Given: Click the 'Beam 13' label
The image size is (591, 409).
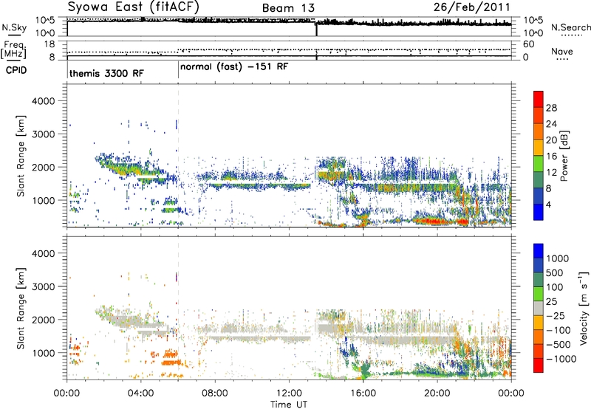Looking at the screenshot, I should (x=288, y=8).
